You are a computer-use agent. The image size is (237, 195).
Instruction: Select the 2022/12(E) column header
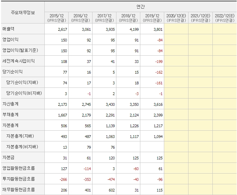tap(225, 18)
